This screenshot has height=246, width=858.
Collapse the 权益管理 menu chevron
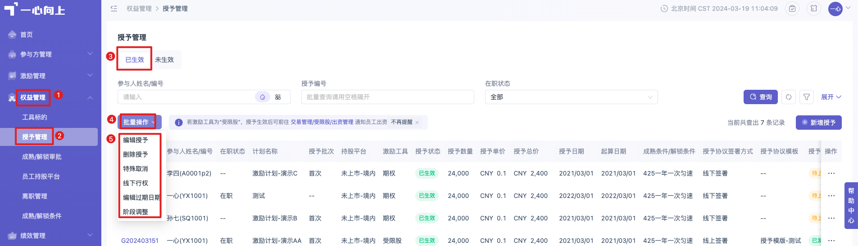[x=90, y=97]
